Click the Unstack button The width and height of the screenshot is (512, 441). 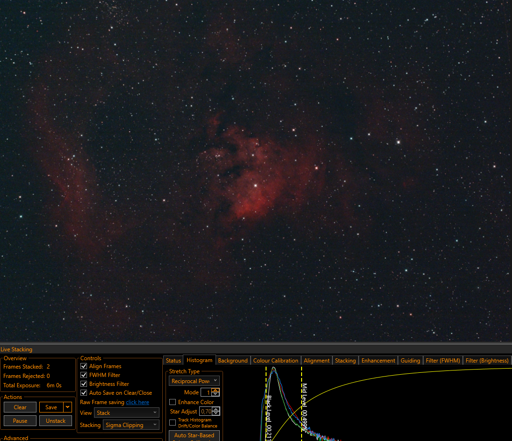click(x=56, y=421)
